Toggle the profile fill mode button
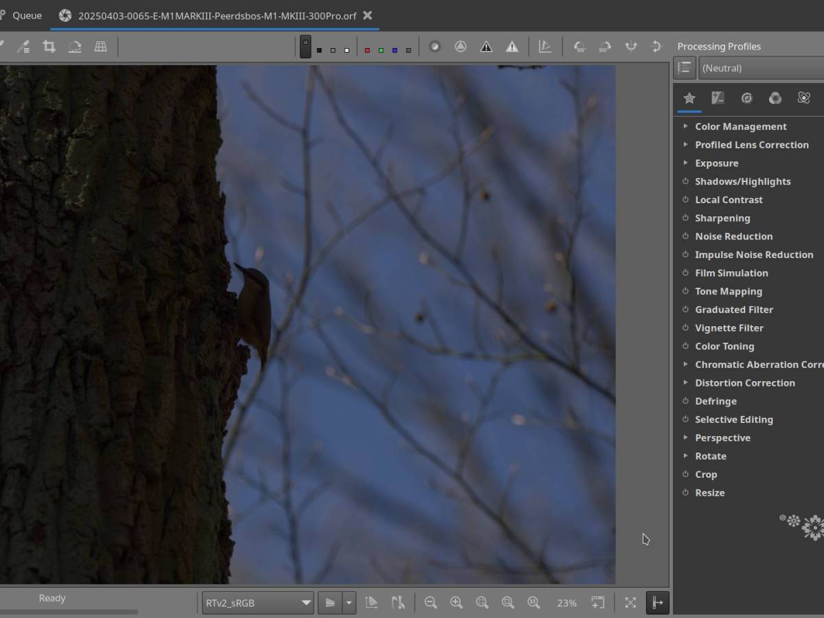824x618 pixels. coord(685,68)
